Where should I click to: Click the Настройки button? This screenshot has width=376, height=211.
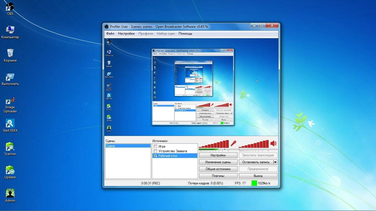pos(218,155)
